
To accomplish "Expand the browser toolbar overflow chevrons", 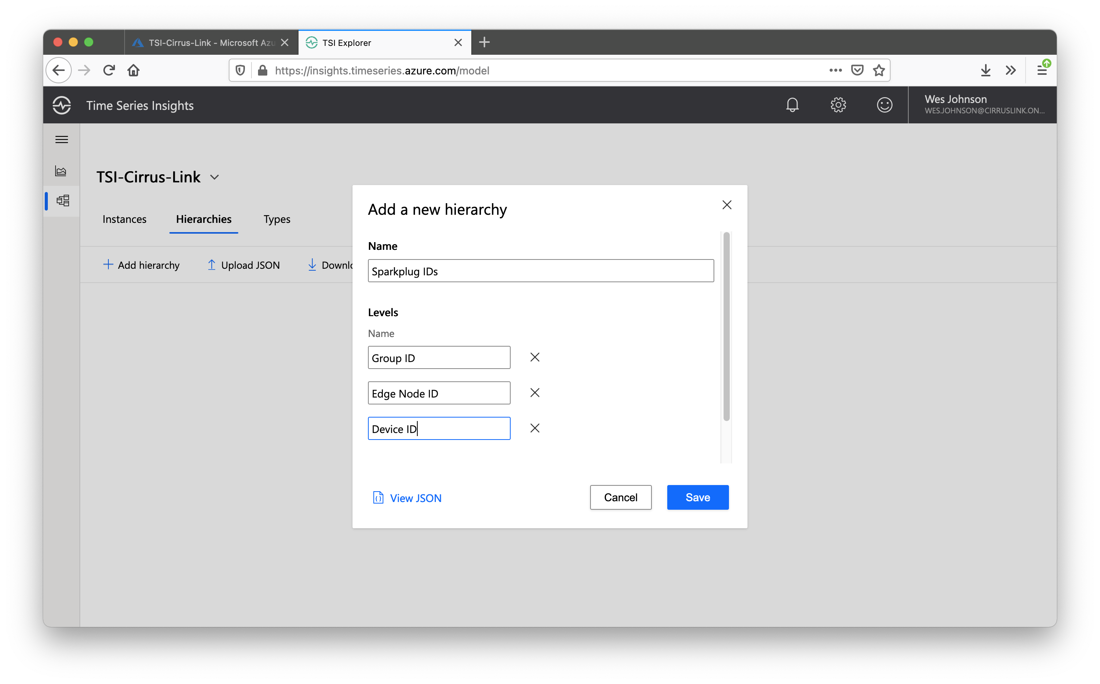I will pyautogui.click(x=1011, y=70).
